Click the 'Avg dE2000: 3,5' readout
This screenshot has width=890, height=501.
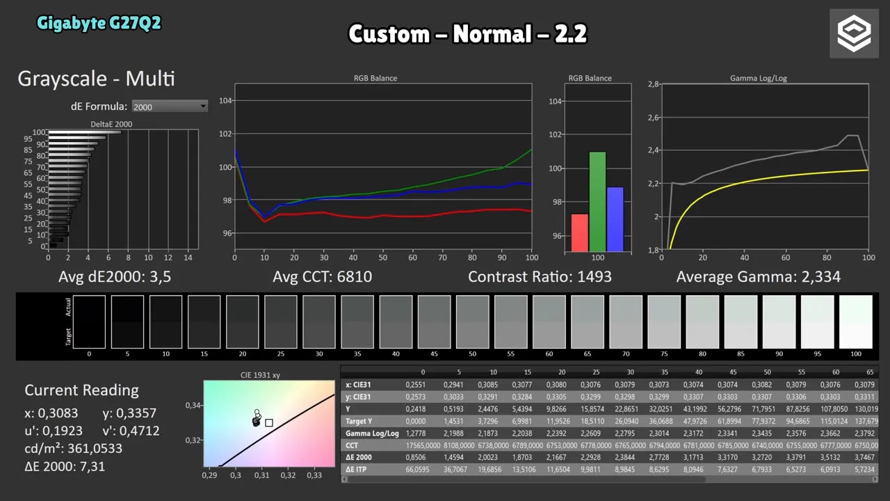tap(115, 277)
